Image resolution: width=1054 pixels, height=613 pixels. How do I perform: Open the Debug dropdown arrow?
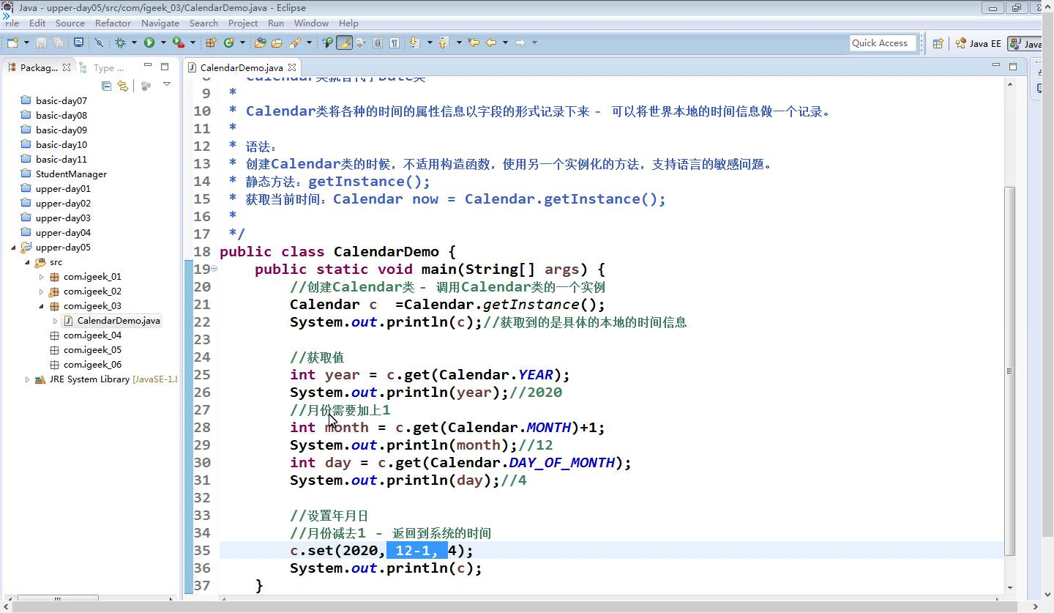pos(134,43)
